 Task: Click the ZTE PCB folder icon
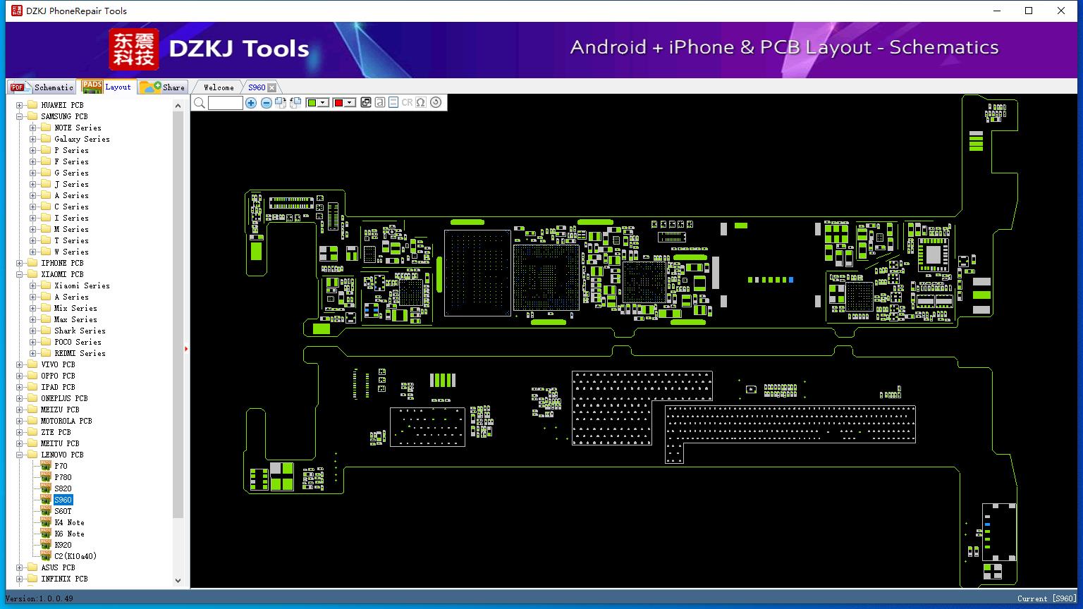32,432
